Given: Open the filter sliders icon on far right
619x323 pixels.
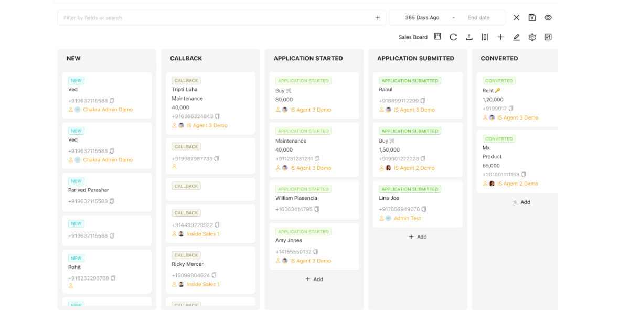Looking at the screenshot, I should (548, 37).
